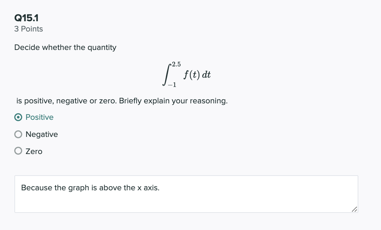This screenshot has height=230, width=381.
Task: Click the word 'Negative' label text
Action: point(42,134)
